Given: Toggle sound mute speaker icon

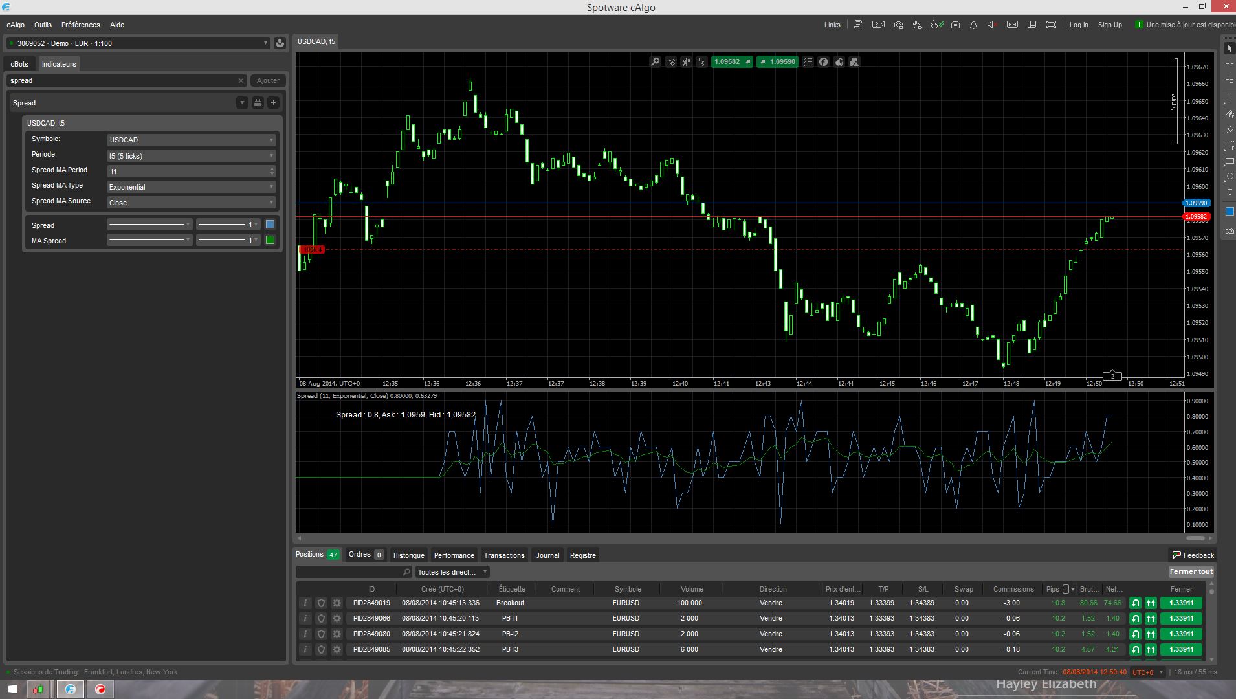Looking at the screenshot, I should coord(991,25).
